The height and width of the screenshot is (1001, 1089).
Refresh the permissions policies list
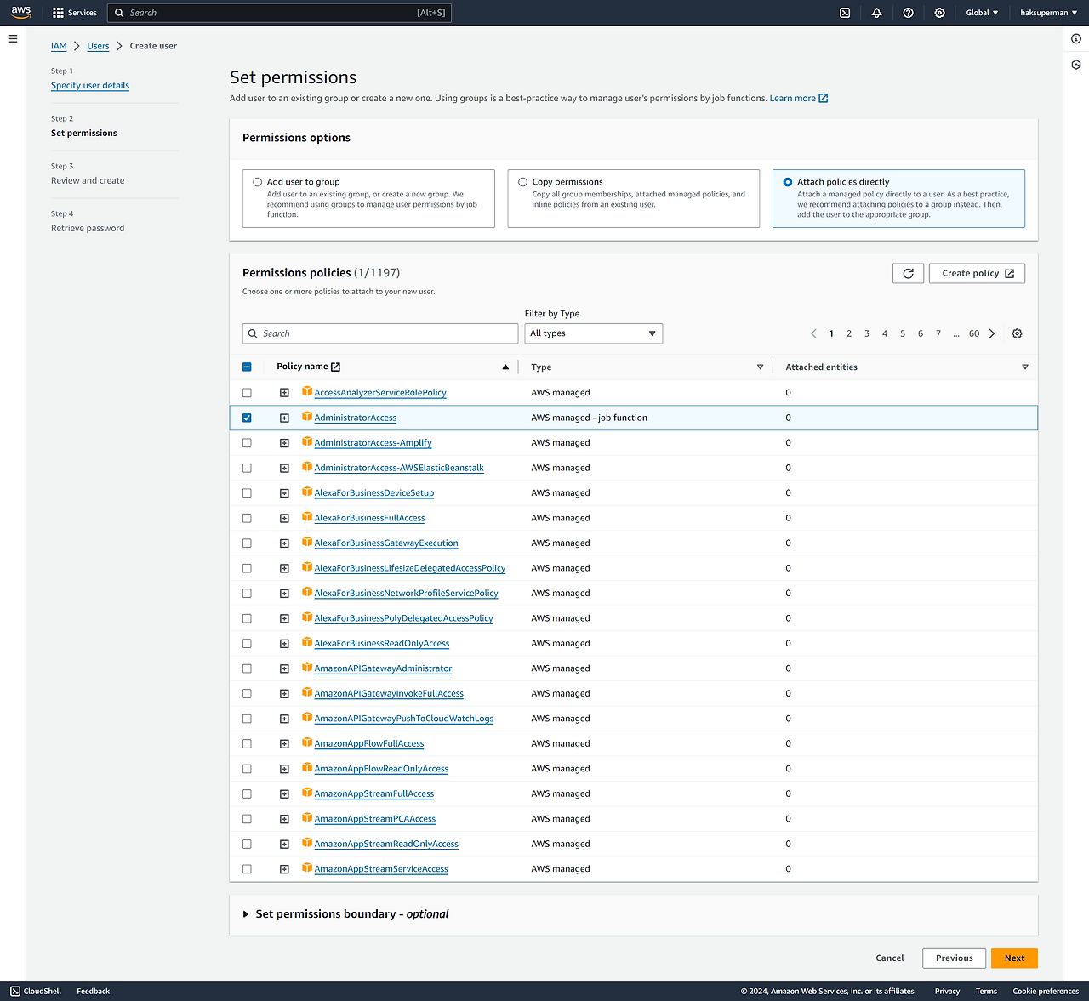pos(908,273)
